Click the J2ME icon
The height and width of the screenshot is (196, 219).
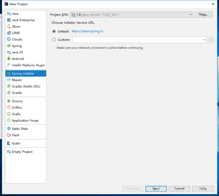pyautogui.click(x=9, y=33)
